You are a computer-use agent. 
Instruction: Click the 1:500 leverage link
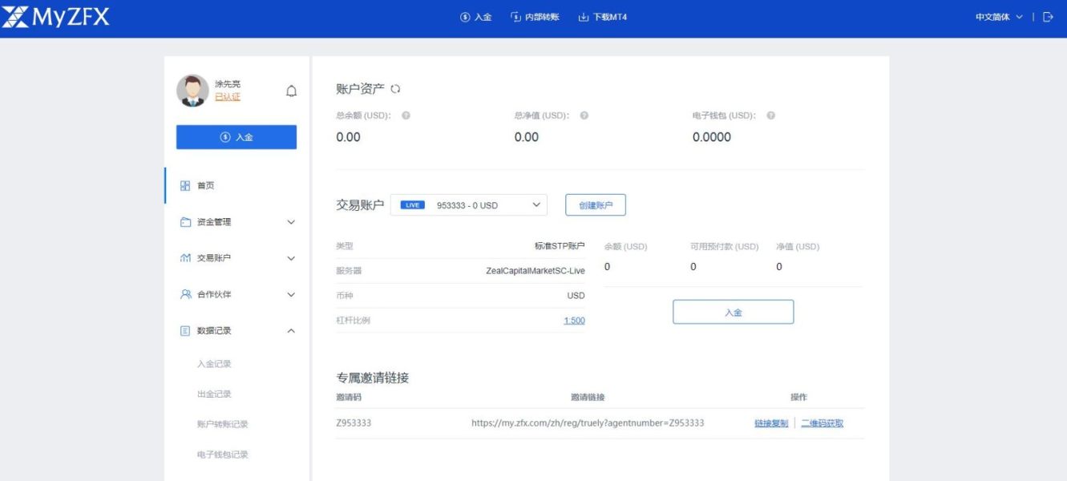click(574, 321)
